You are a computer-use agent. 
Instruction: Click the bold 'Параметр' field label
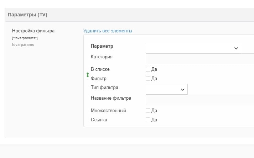[x=102, y=46]
